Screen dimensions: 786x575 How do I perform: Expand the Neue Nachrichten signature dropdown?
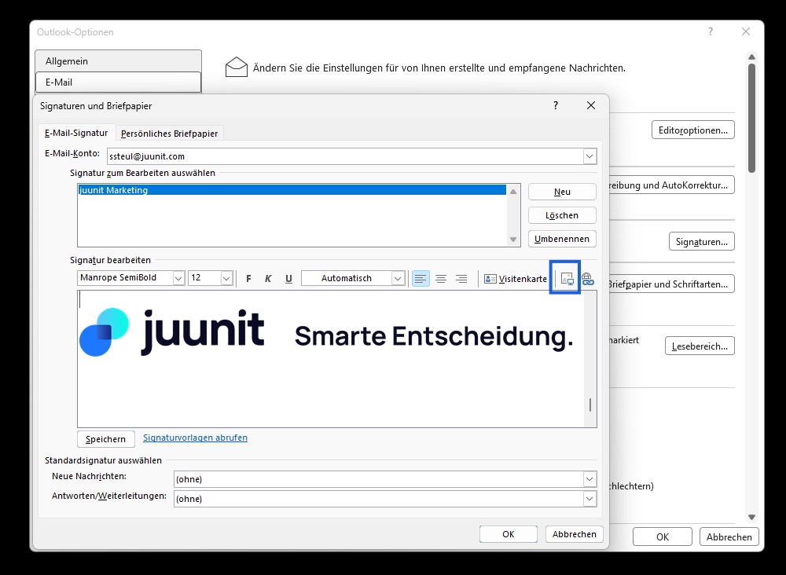coord(589,479)
